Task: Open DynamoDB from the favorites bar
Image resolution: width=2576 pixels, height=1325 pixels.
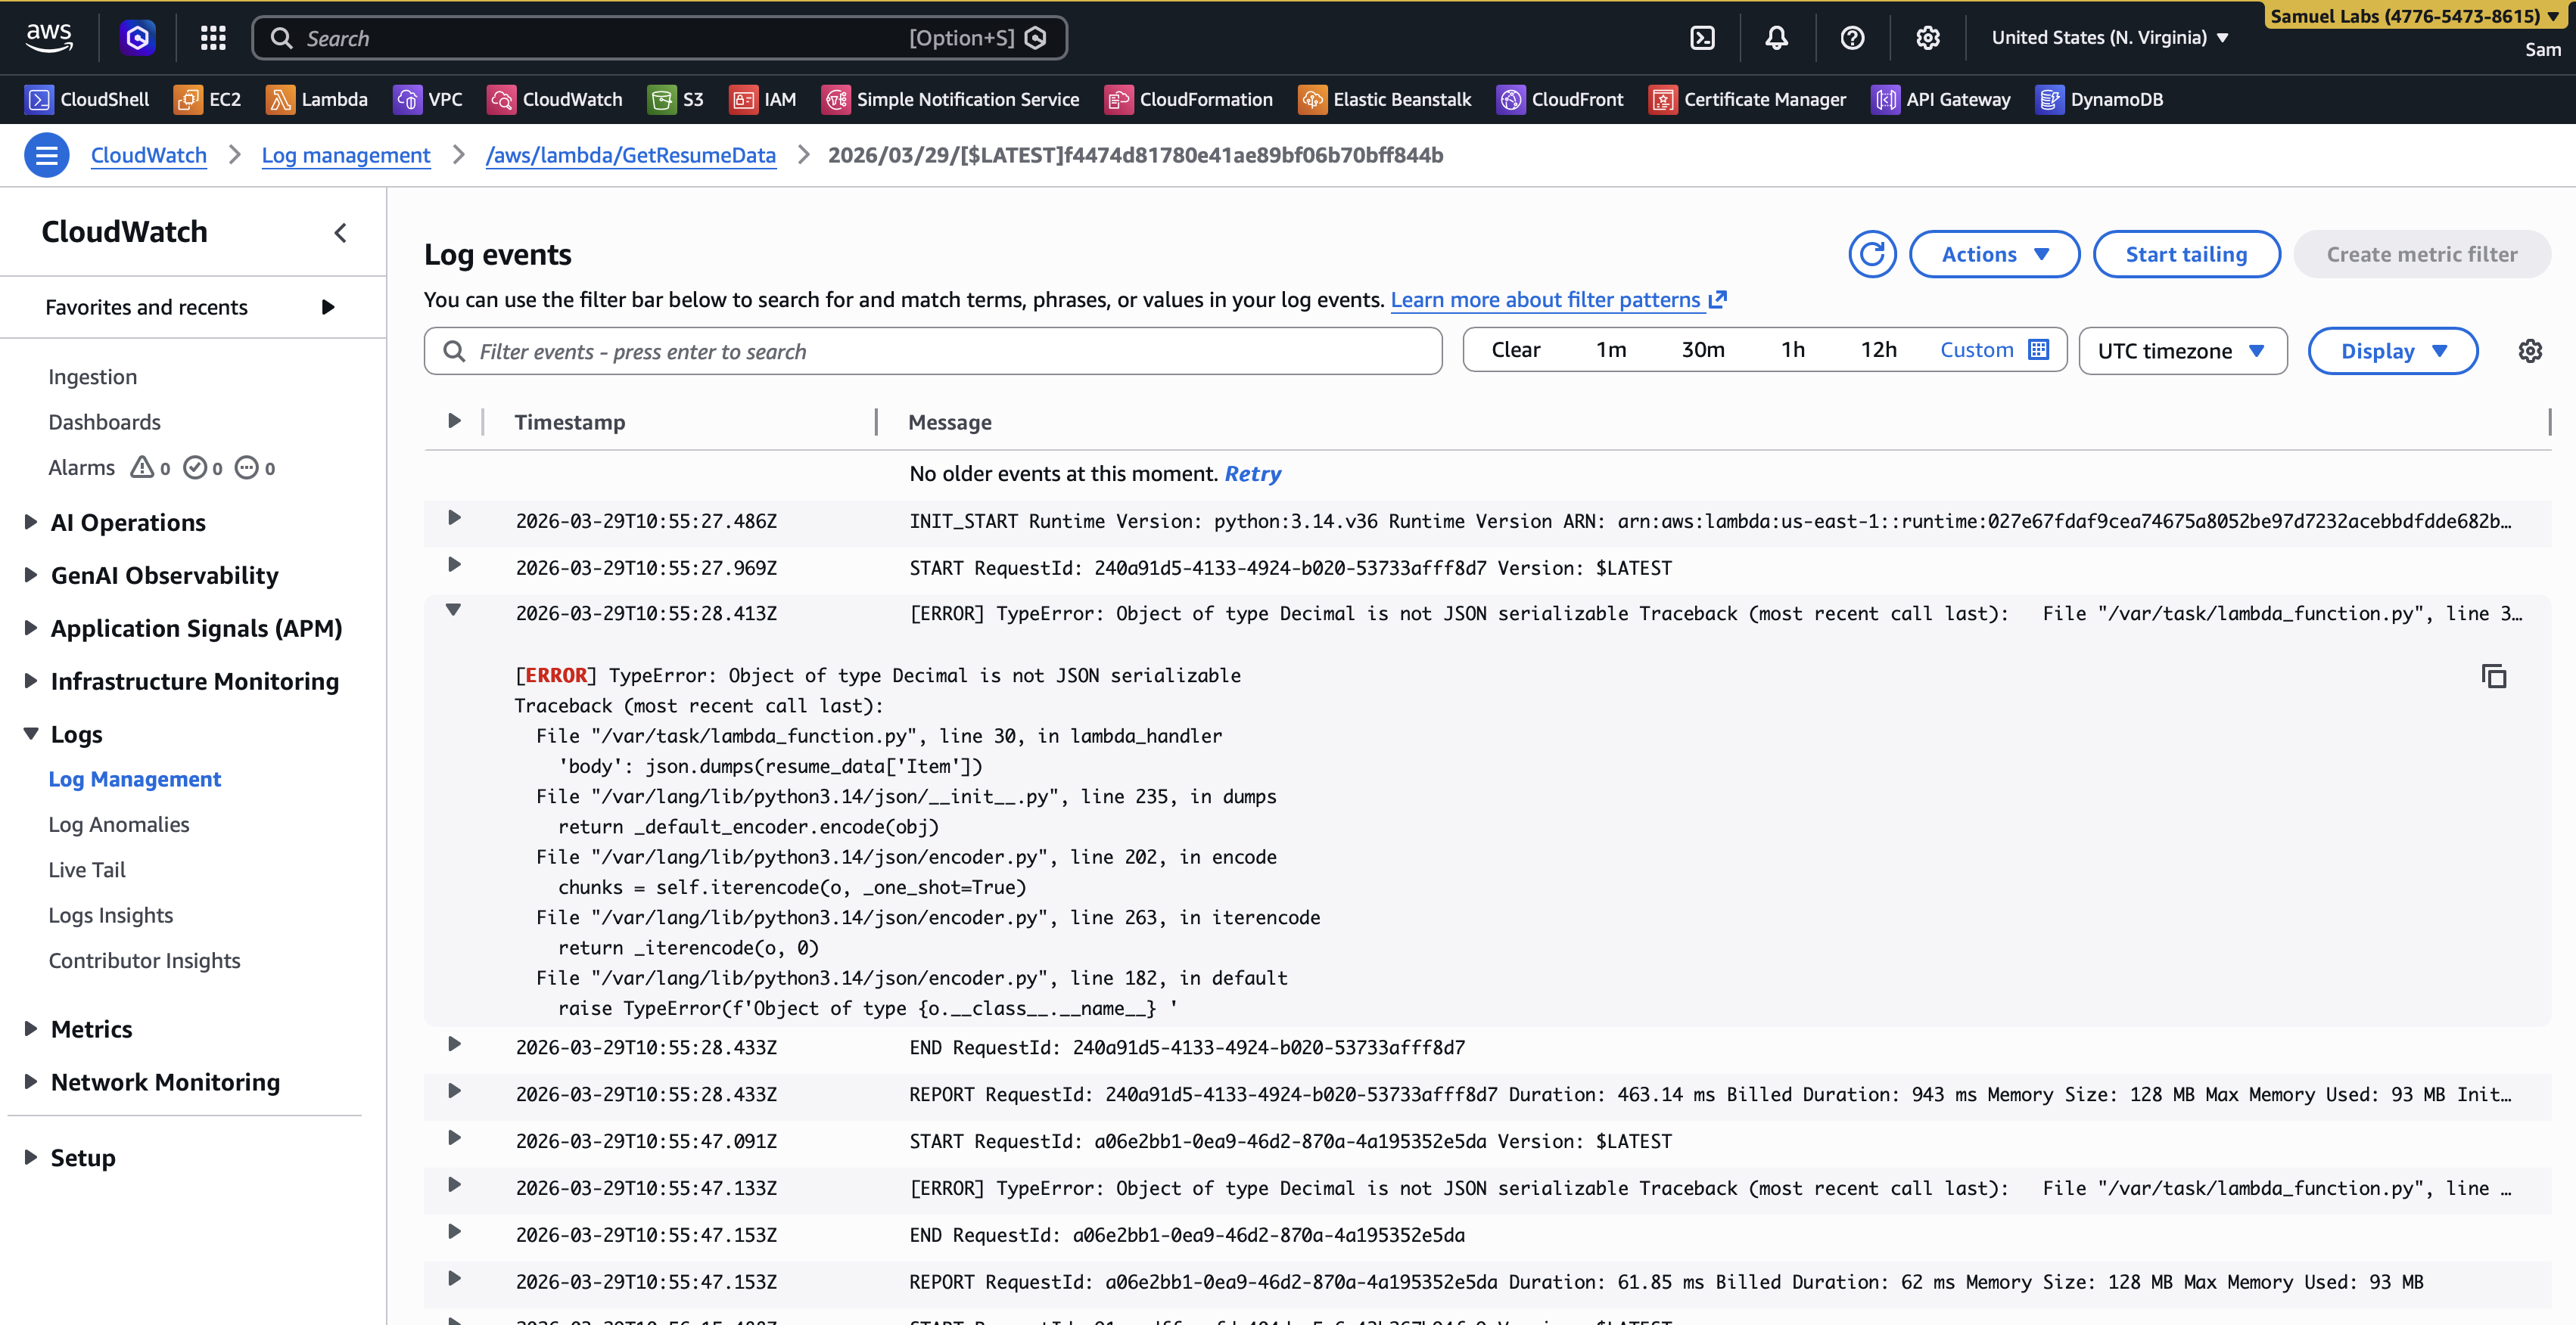Action: tap(2099, 99)
